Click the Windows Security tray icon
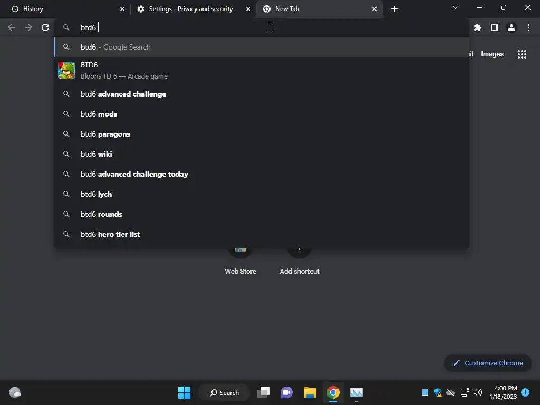Image resolution: width=540 pixels, height=405 pixels. [x=438, y=392]
